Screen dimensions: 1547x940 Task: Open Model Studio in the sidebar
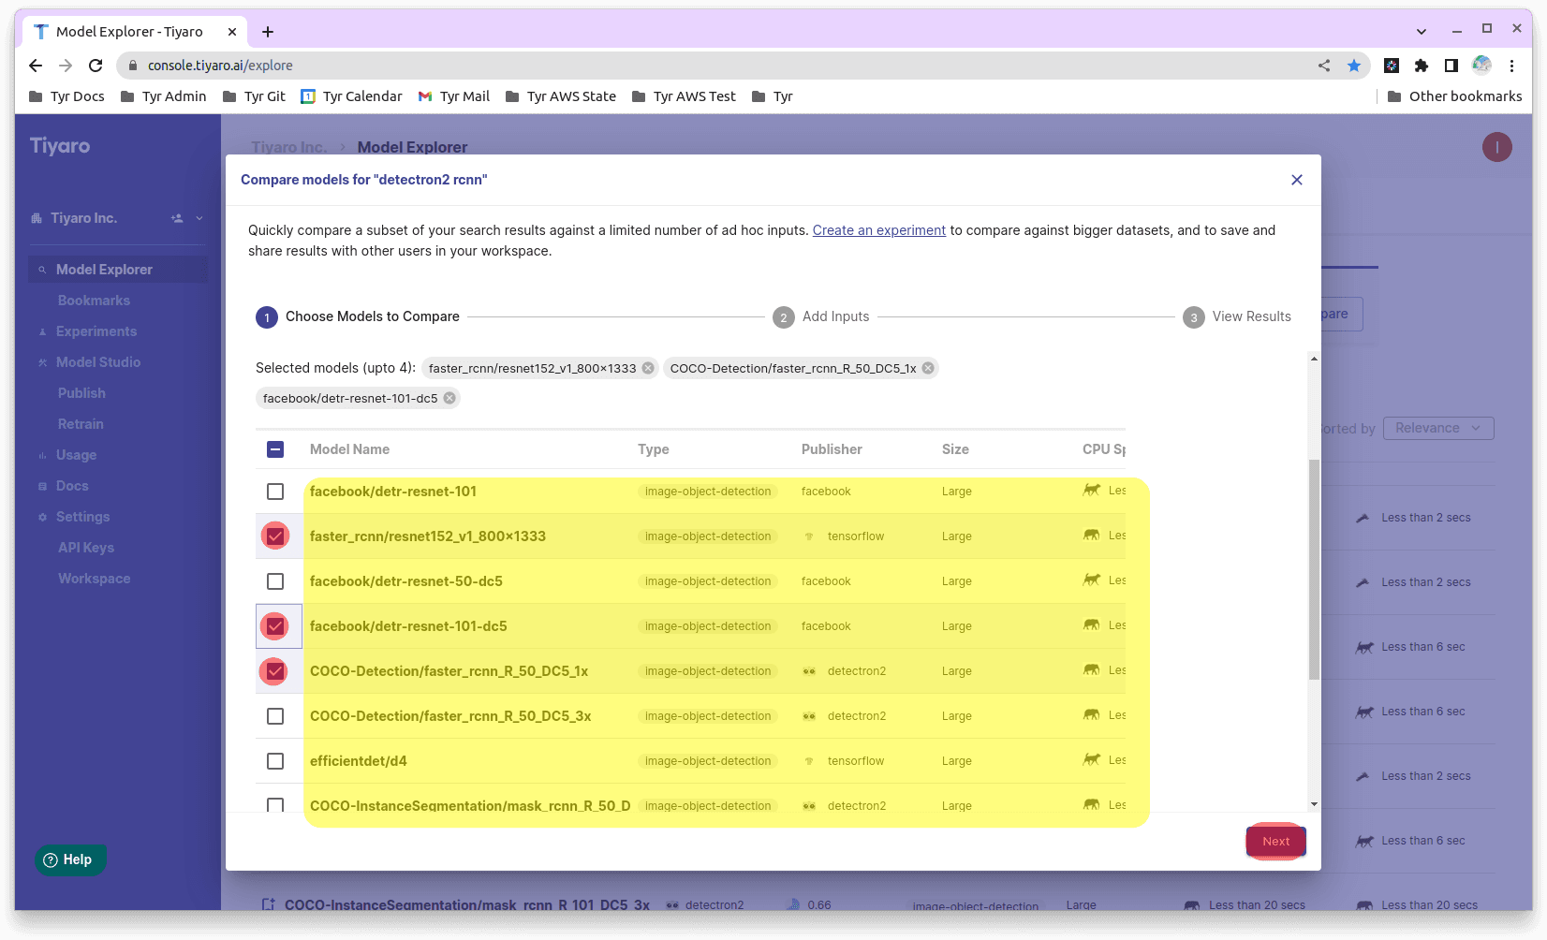tap(98, 362)
